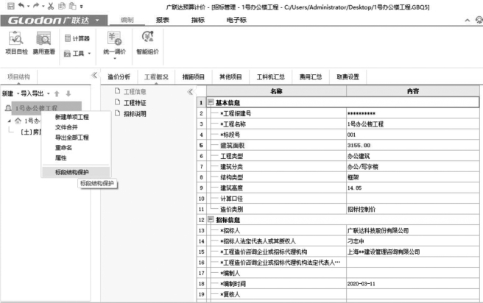Switch to the 电子标 ribbon tab
The height and width of the screenshot is (303, 483).
pyautogui.click(x=236, y=20)
